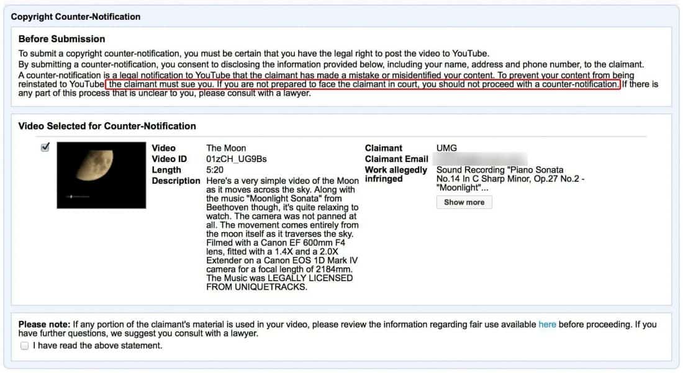Open the fair use 'here' link

point(547,324)
